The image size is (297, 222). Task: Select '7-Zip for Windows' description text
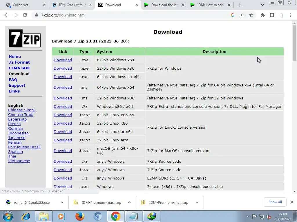coord(164,68)
